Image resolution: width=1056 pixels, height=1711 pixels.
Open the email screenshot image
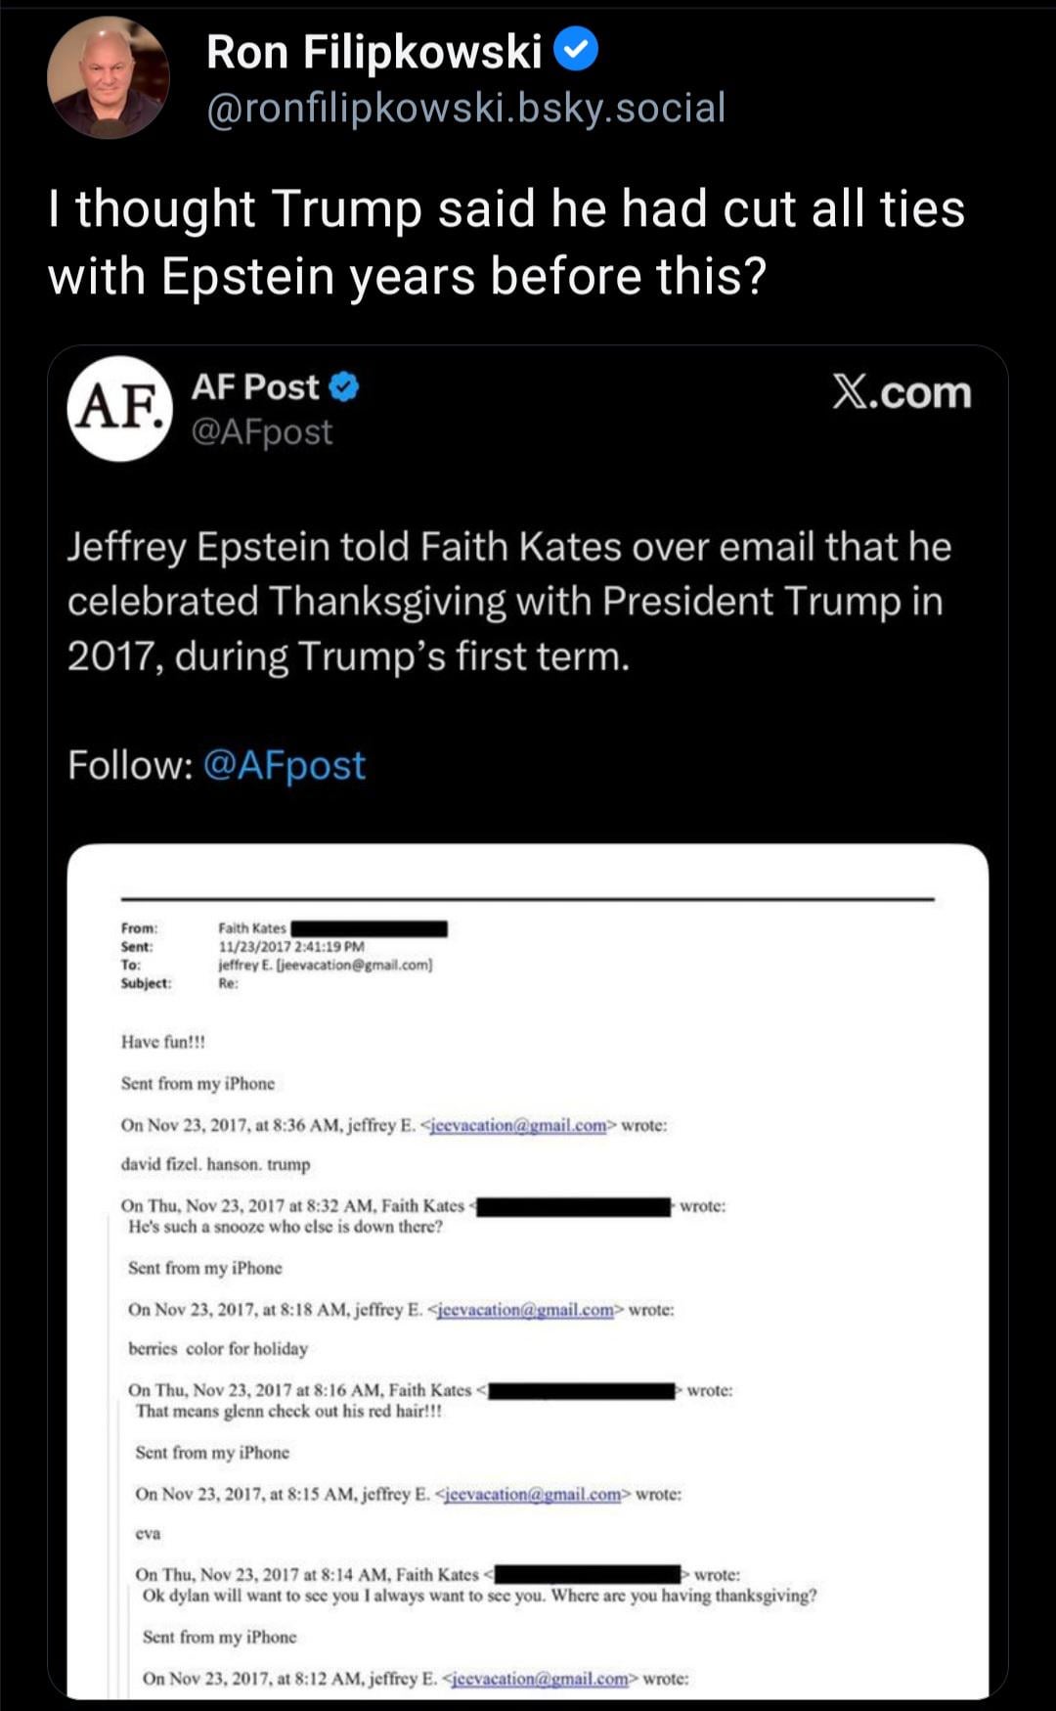tap(528, 1272)
